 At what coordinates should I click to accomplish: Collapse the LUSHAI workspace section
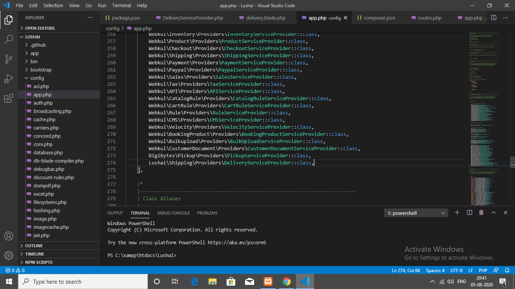point(59,37)
